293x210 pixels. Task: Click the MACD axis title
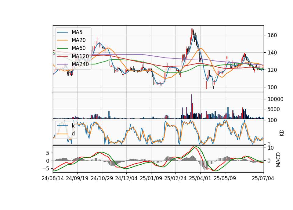(x=278, y=159)
